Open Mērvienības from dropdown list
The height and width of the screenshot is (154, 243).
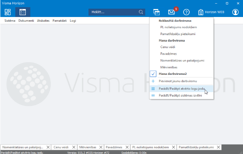(169, 67)
